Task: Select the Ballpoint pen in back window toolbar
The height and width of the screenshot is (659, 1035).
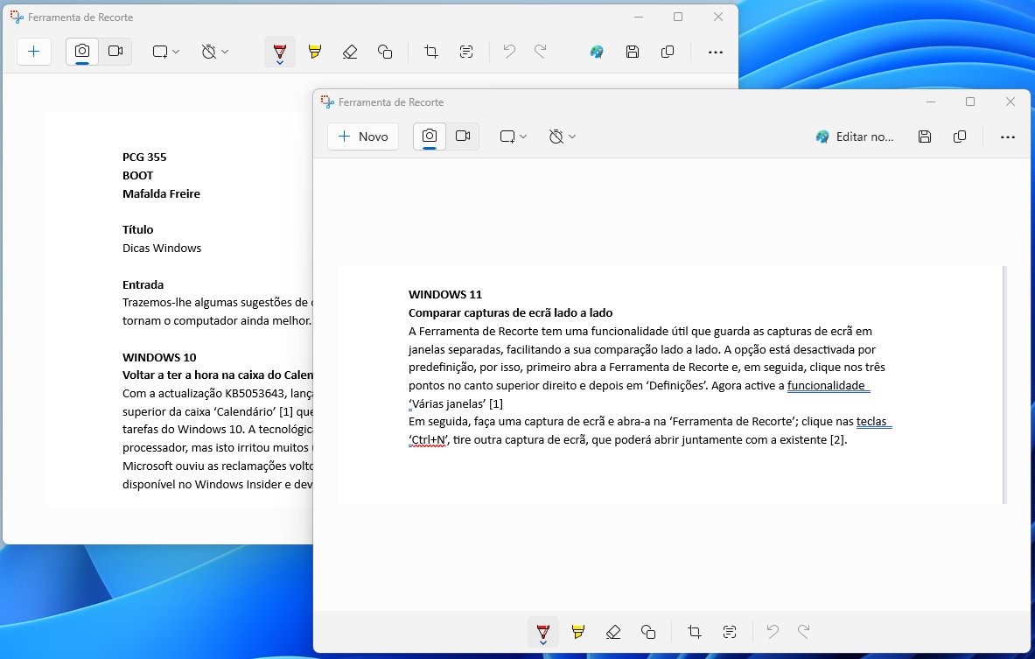Action: 280,52
